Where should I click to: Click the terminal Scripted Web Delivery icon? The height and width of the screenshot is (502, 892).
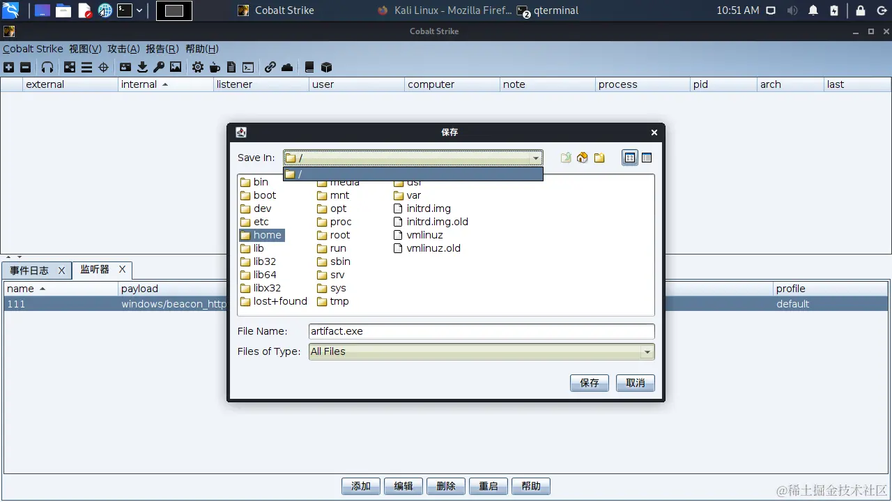pos(248,68)
